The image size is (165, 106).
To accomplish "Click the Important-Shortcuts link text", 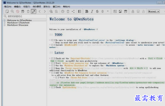I will [x=80, y=58].
